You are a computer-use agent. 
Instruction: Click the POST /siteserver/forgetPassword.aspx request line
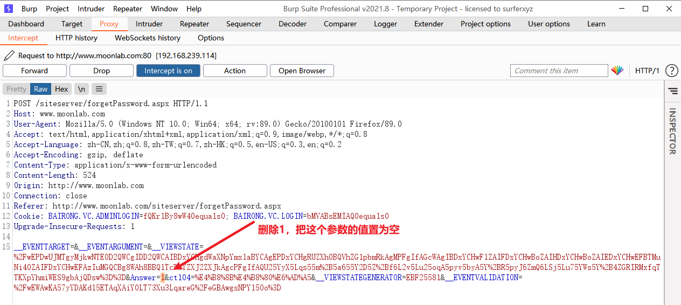point(111,103)
